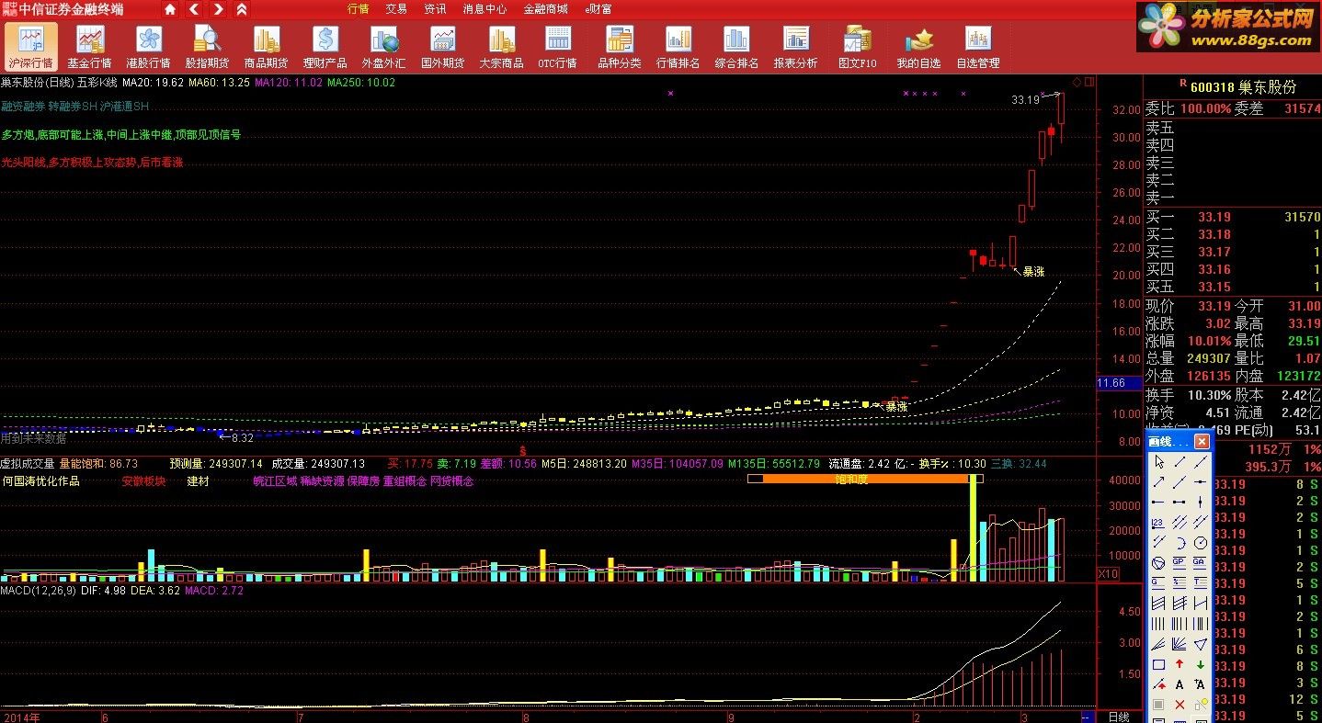Select the GA drawing tool
The image size is (1322, 723).
[x=1200, y=561]
